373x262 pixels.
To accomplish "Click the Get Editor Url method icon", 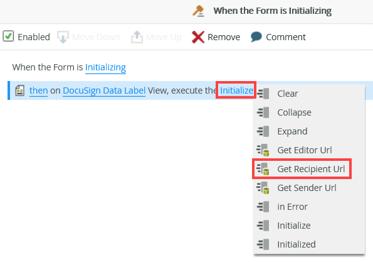I will coord(263,150).
